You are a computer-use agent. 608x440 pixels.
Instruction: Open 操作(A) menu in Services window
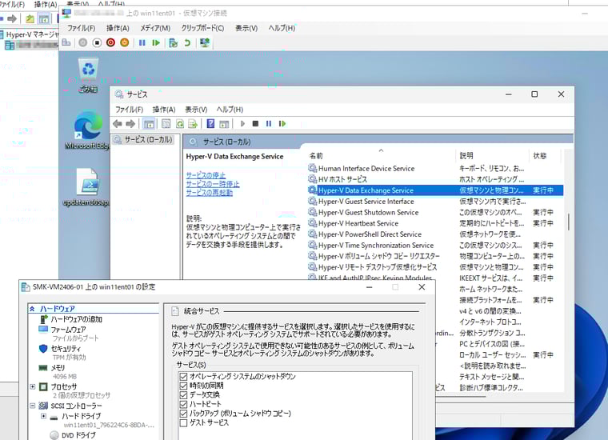pos(164,110)
